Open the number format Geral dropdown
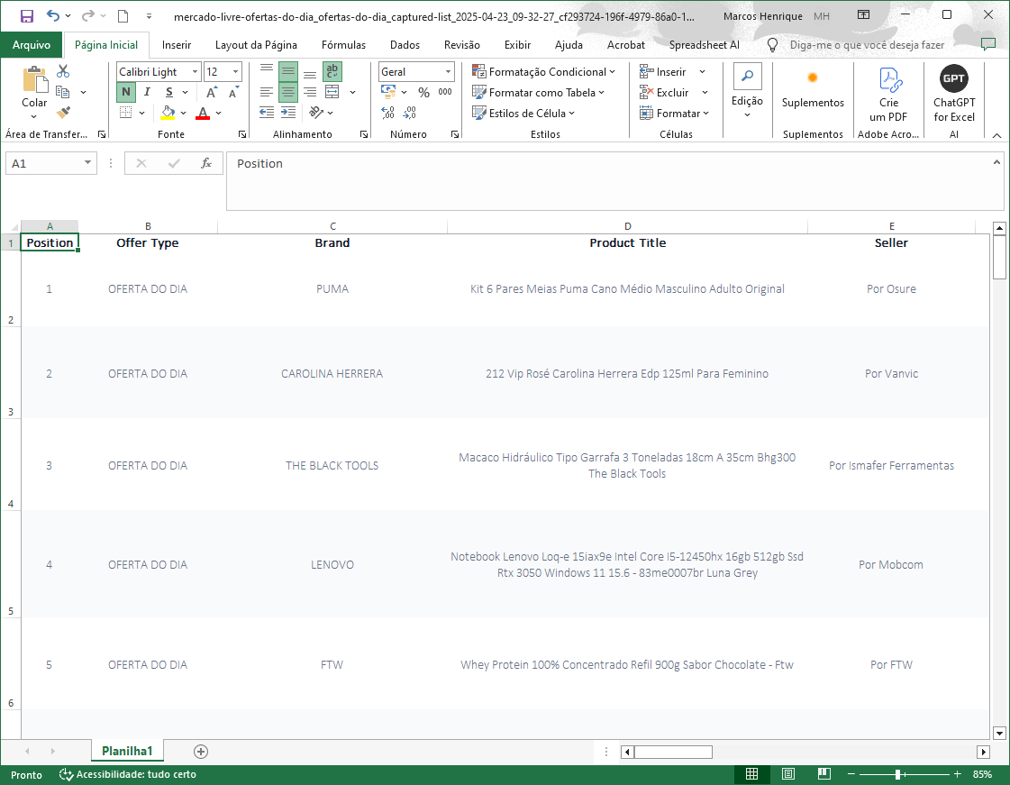Screen dimensions: 1010x785 point(449,71)
